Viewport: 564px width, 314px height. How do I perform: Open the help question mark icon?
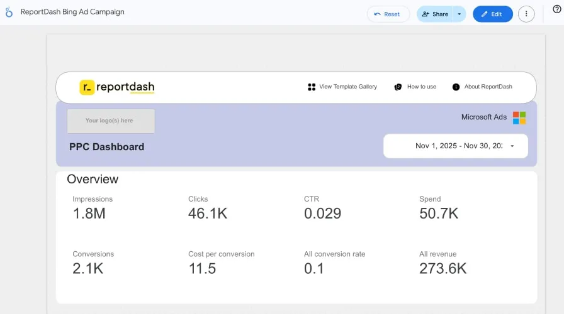(557, 9)
